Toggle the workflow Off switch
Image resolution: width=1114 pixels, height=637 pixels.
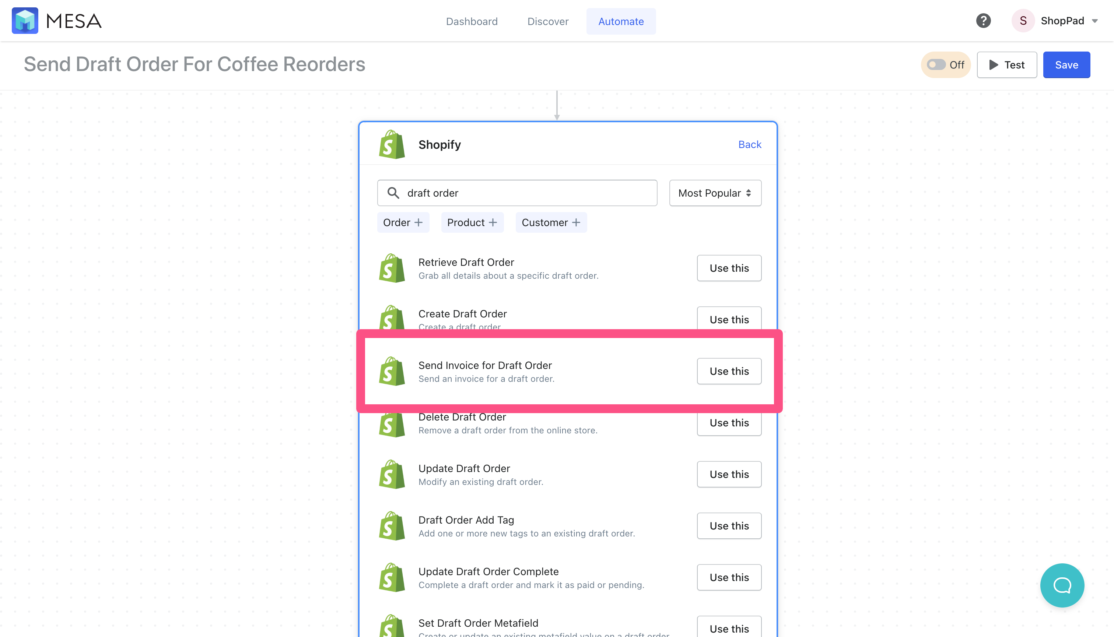946,65
